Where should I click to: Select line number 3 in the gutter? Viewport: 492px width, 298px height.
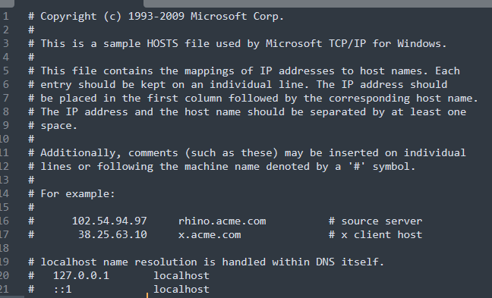click(5, 43)
